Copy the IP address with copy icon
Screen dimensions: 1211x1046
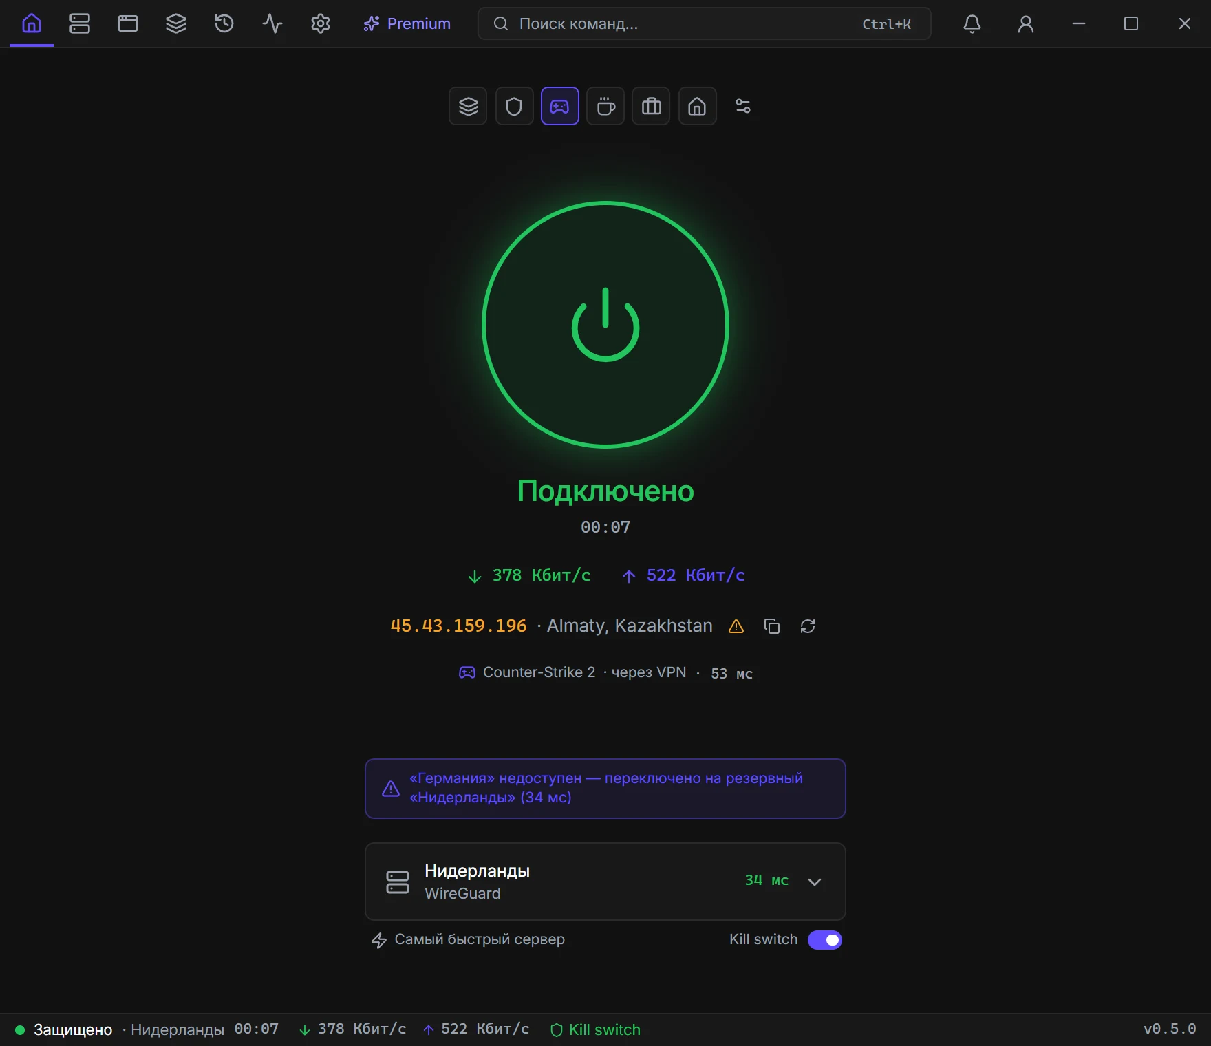(x=772, y=626)
